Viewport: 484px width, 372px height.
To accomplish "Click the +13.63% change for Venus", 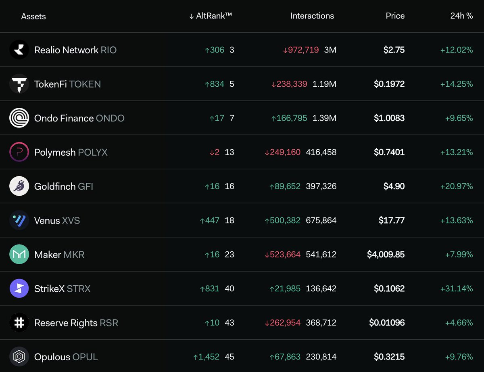I will click(x=457, y=220).
